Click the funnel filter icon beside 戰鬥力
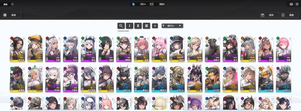Image resolution: width=301 pixels, height=111 pixels. (x=163, y=26)
